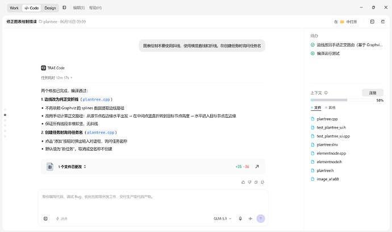Screen dimensions: 392x232
Task: Click the 58% context usage label
Action: [380, 100]
